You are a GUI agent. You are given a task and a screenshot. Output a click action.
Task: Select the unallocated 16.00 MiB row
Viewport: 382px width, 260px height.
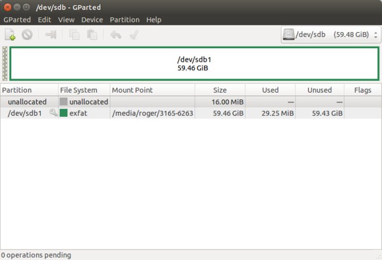click(x=169, y=102)
